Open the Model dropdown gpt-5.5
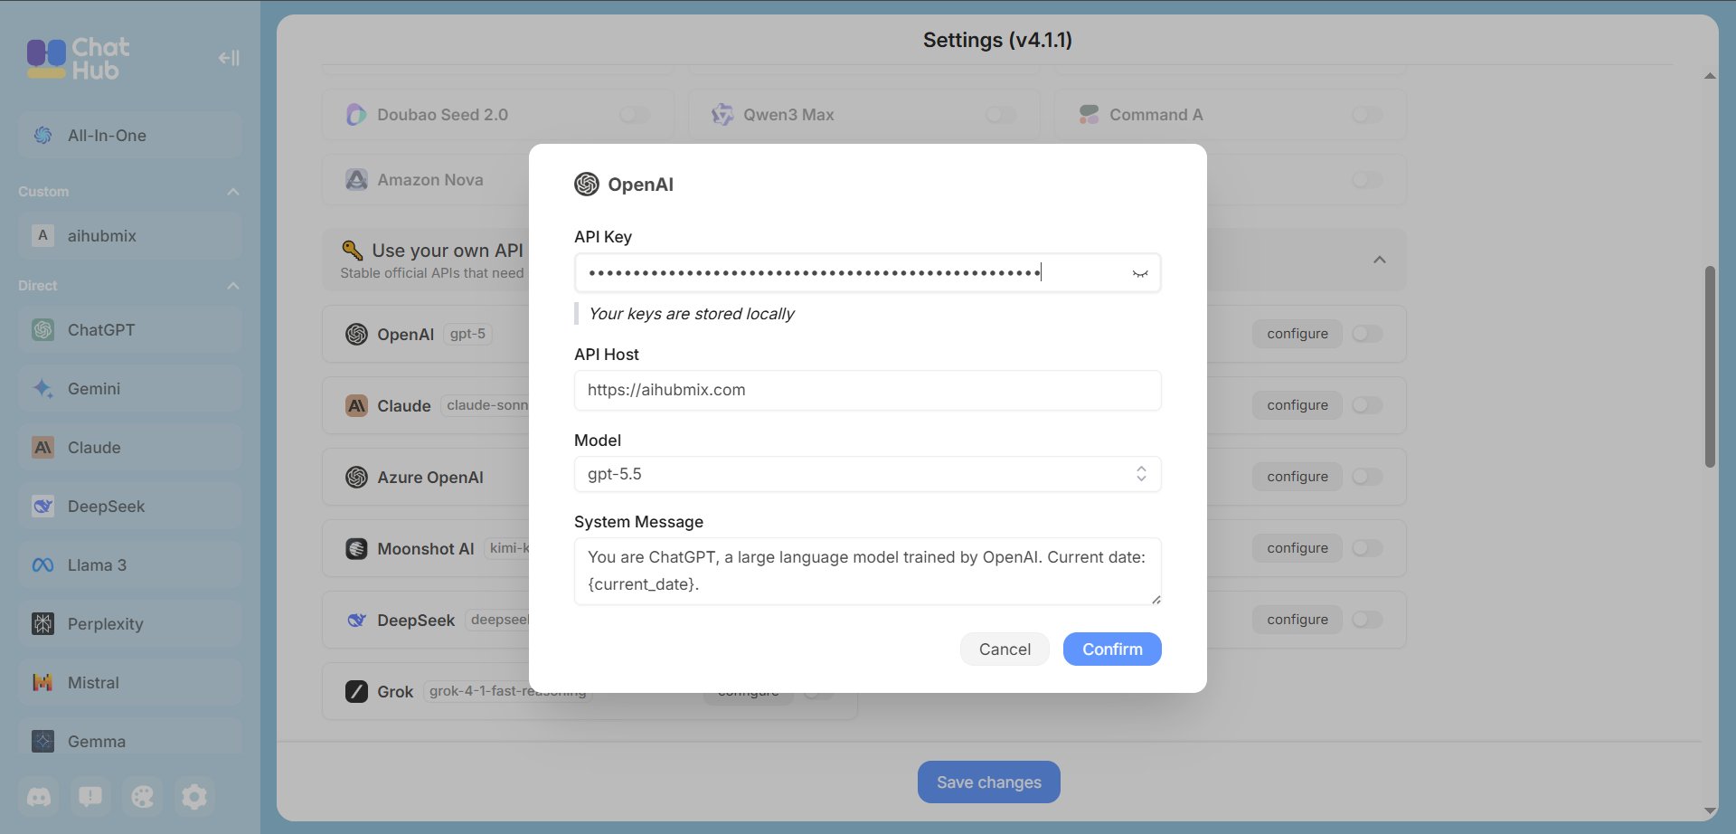 868,474
